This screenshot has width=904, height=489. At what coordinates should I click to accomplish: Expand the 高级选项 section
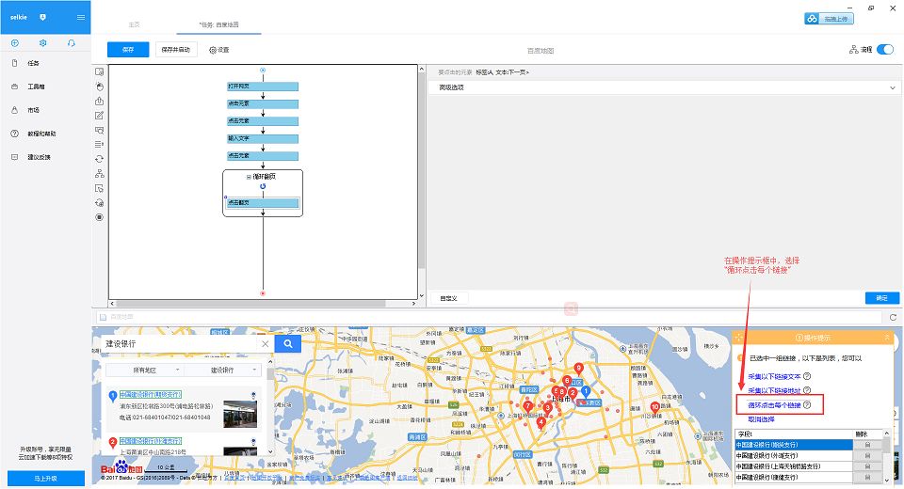pyautogui.click(x=663, y=87)
